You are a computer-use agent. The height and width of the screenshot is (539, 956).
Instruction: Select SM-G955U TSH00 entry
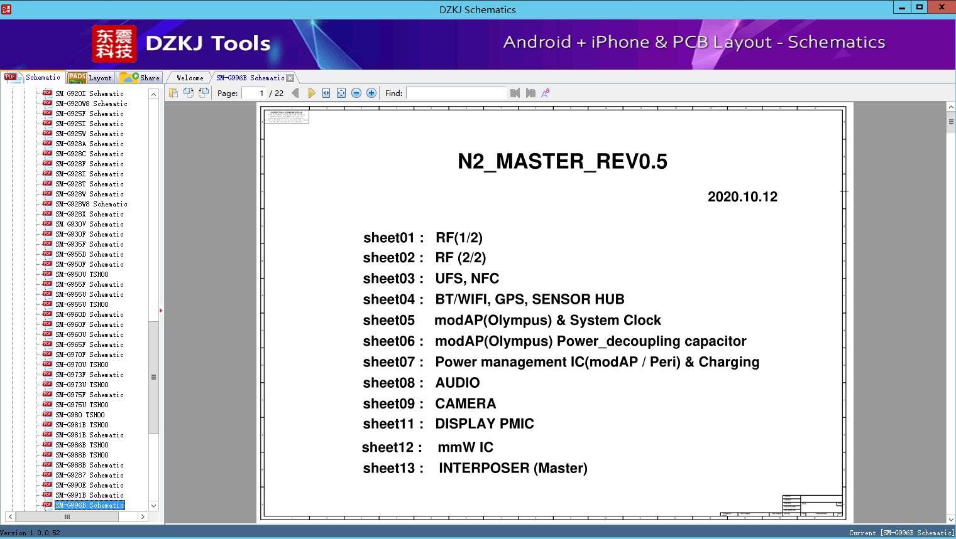point(82,304)
